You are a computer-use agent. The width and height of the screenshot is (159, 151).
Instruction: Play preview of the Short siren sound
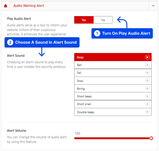pyautogui.click(x=147, y=104)
